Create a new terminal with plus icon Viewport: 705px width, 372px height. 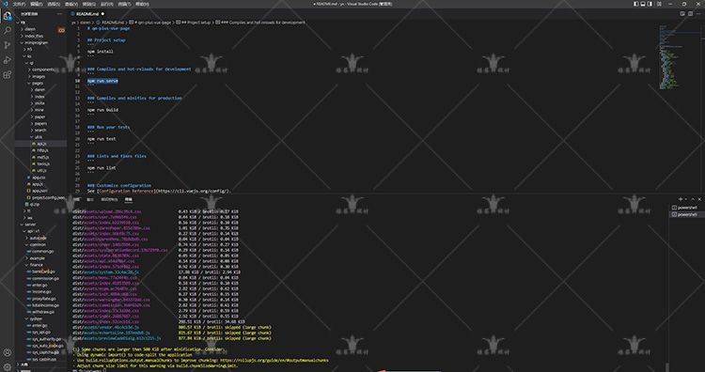click(681, 199)
